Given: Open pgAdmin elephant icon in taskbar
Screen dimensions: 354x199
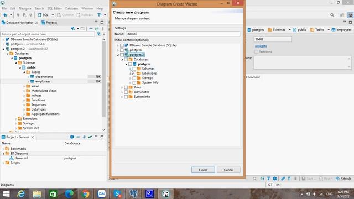Looking at the screenshot, I should pyautogui.click(x=134, y=194).
